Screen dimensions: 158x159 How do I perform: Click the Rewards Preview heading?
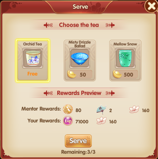[x=79, y=93]
